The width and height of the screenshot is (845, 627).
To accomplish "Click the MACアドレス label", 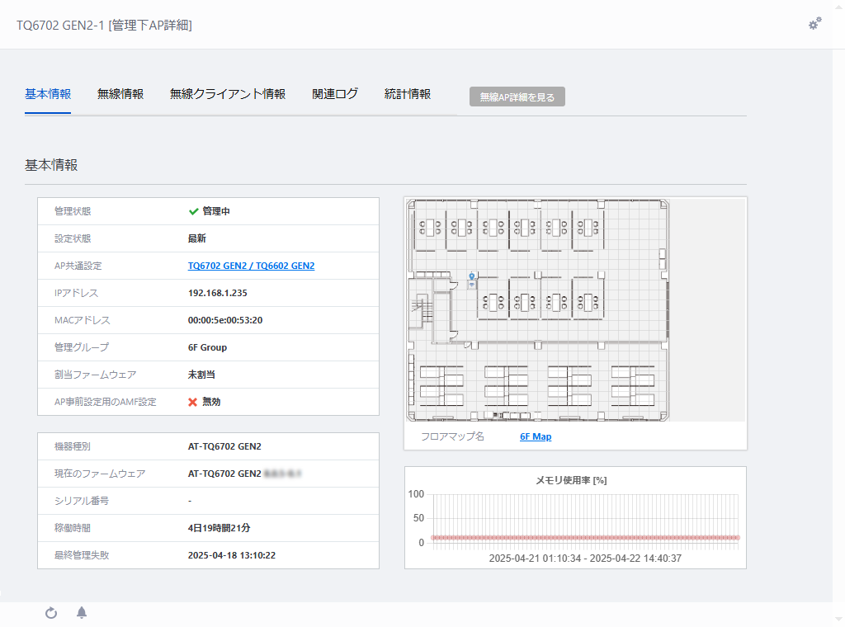I will (x=82, y=320).
